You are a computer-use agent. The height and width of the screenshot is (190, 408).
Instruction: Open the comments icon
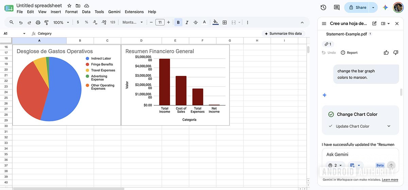pyautogui.click(x=337, y=7)
